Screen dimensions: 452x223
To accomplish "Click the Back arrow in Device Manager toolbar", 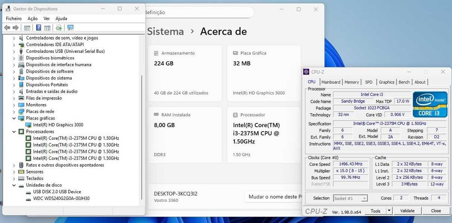I will click(7, 27).
